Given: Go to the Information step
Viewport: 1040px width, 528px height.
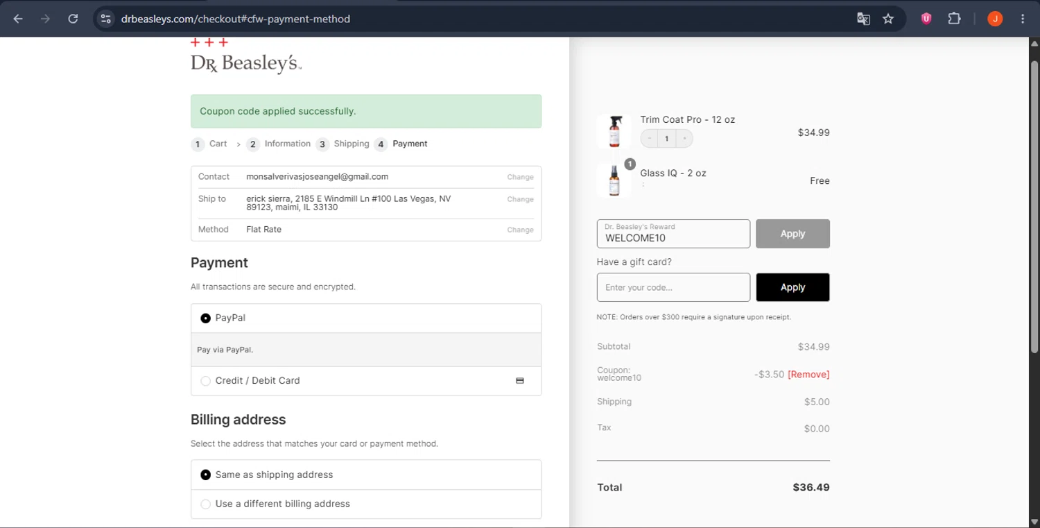Looking at the screenshot, I should point(279,144).
